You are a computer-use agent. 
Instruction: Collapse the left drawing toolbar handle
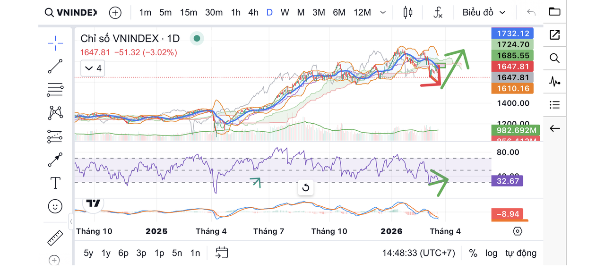tap(71, 221)
